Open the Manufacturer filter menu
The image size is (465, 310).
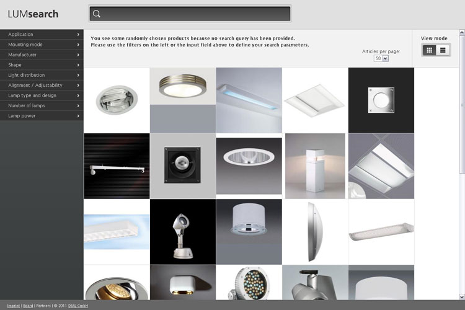(42, 55)
